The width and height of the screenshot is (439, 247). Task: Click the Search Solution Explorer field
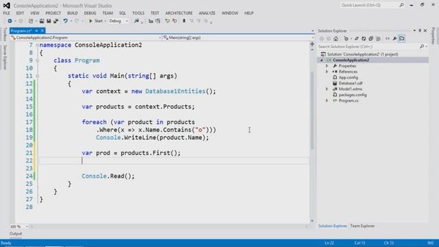[368, 47]
